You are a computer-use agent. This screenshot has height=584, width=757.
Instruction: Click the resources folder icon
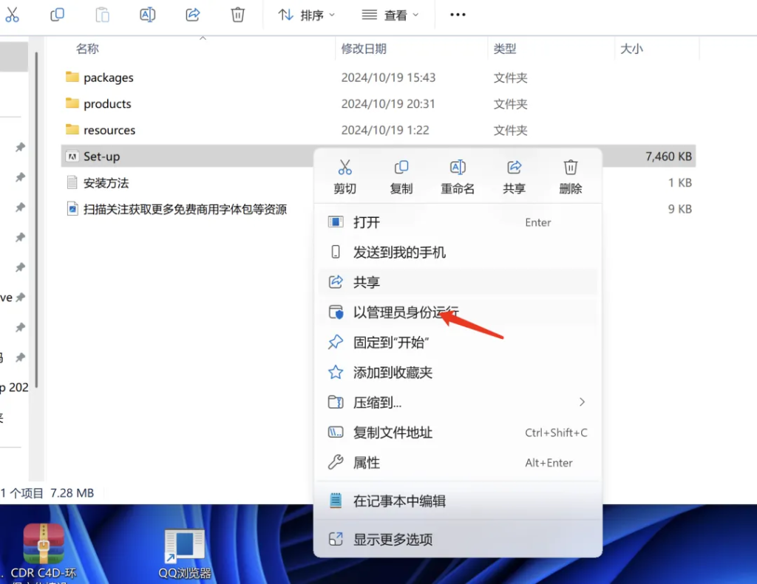(x=72, y=130)
